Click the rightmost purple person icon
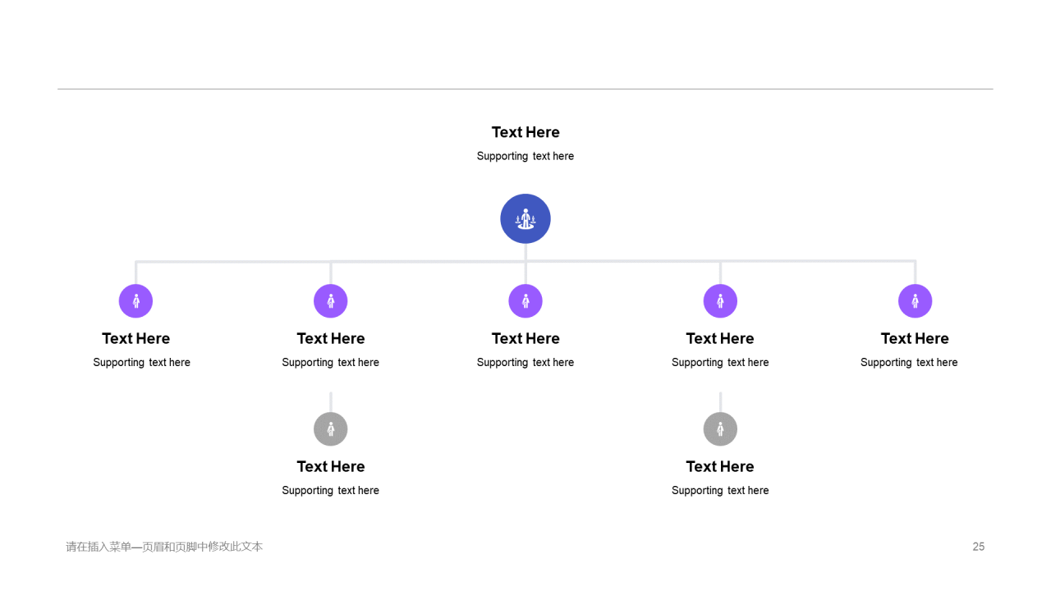Image resolution: width=1051 pixels, height=591 pixels. (x=915, y=301)
